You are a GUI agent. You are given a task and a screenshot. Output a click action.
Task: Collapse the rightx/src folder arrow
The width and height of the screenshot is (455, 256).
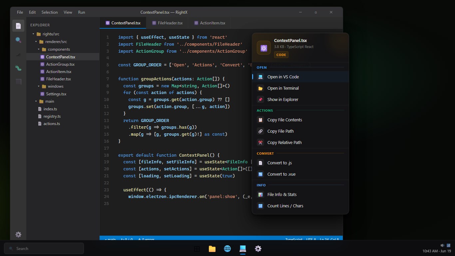[33, 34]
